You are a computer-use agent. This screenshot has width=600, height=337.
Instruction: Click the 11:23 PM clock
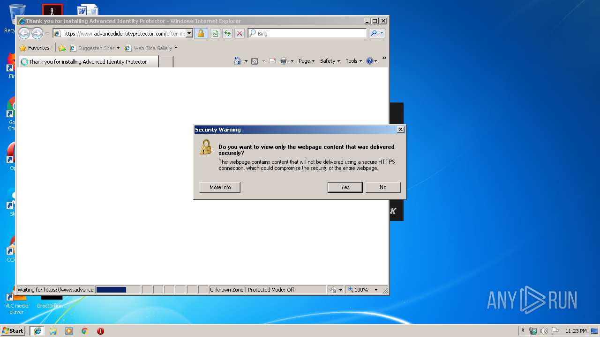click(576, 331)
